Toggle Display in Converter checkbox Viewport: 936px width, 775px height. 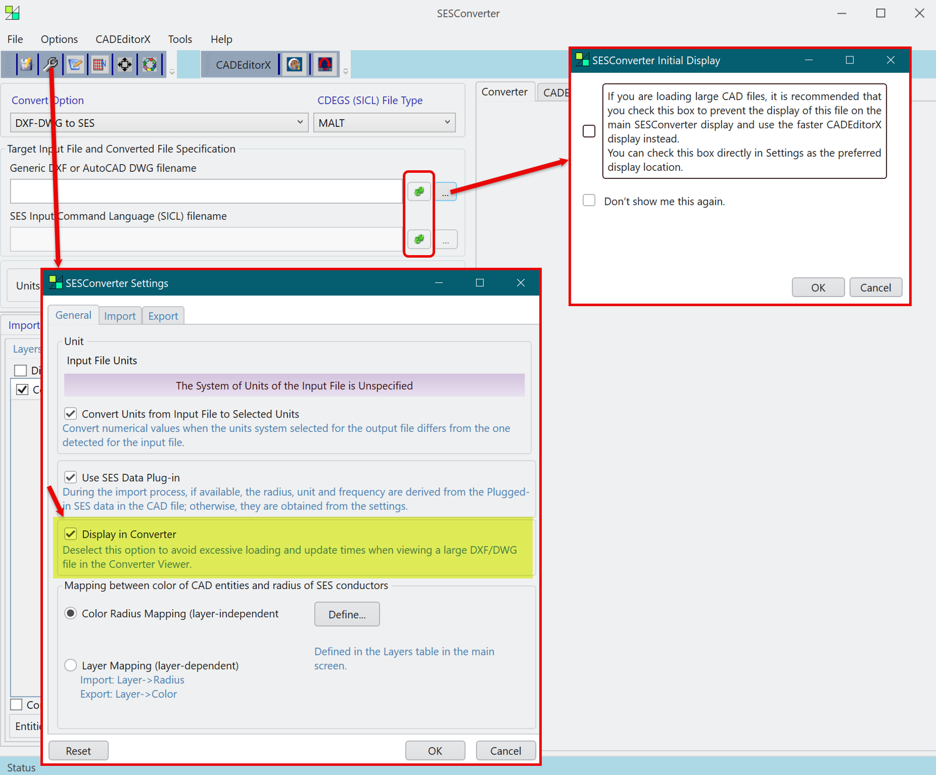[x=70, y=534]
